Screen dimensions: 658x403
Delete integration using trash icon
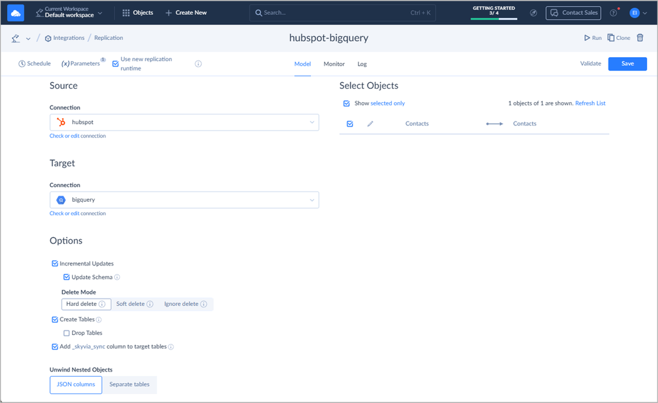click(640, 38)
